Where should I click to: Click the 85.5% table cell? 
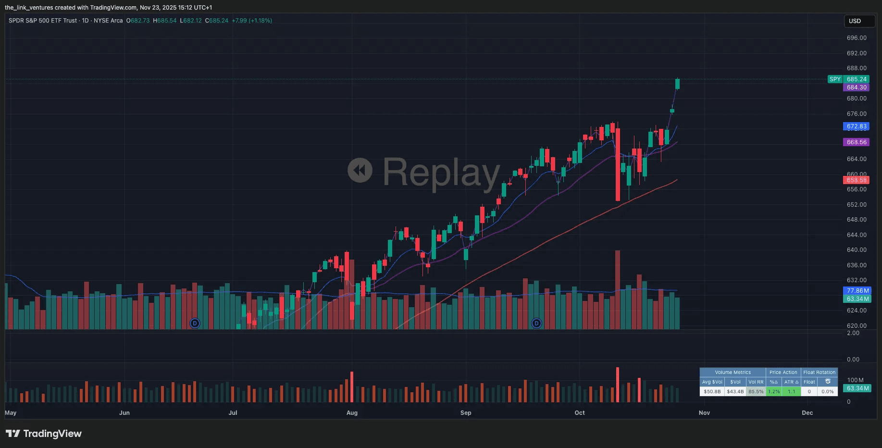click(756, 392)
